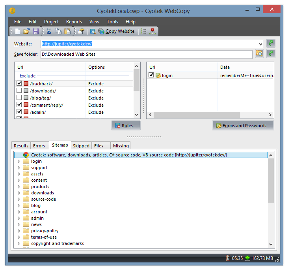Click the green download size icon
The height and width of the screenshot is (273, 290).
click(x=247, y=258)
